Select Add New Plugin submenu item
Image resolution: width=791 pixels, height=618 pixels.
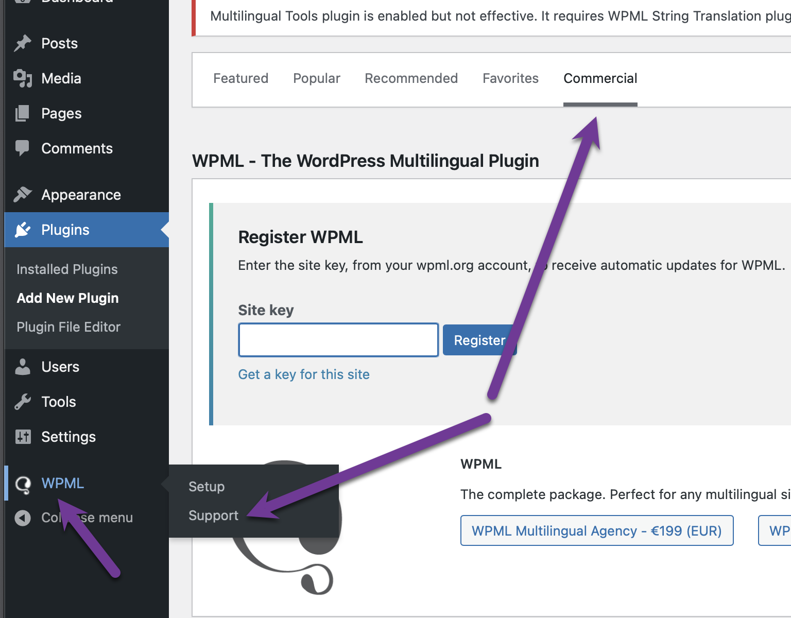pos(67,298)
